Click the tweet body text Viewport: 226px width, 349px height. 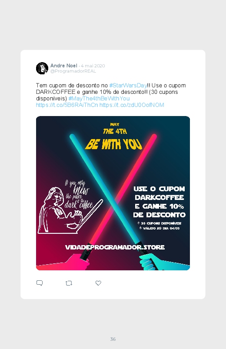coord(111,95)
